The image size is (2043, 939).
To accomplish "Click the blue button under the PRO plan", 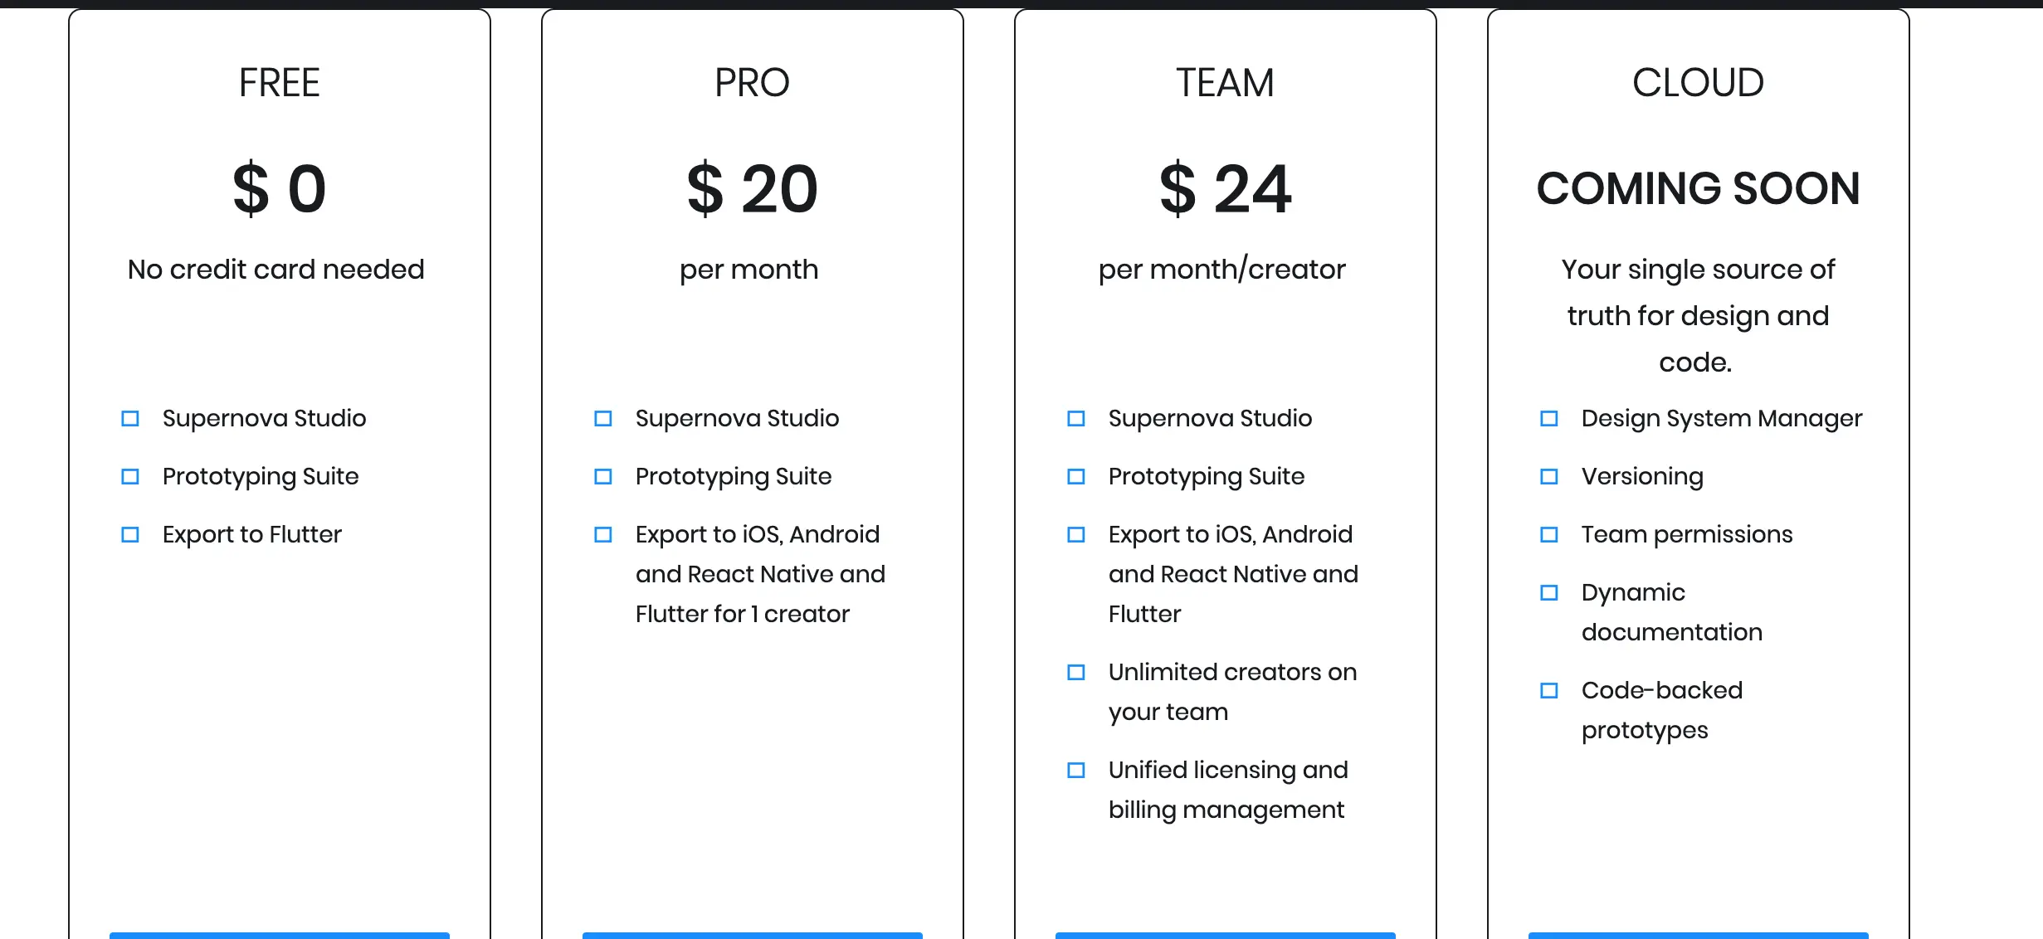I will coord(753,935).
